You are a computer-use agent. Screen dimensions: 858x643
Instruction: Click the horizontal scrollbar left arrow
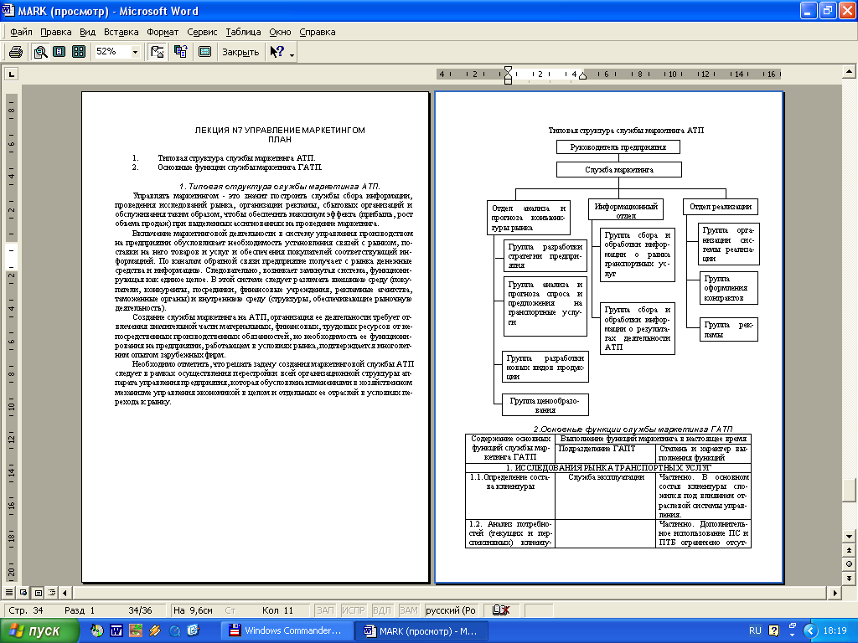click(65, 593)
